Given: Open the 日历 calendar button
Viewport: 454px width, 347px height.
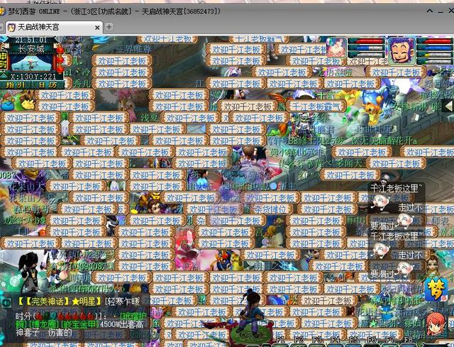Looking at the screenshot, I should pyautogui.click(x=48, y=84).
